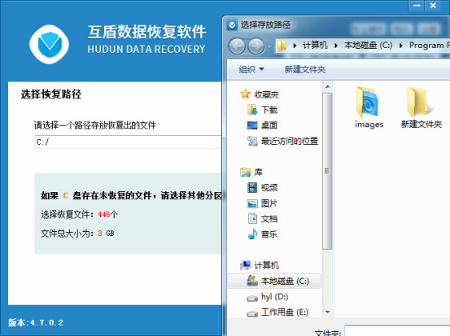This screenshot has height=336, width=450.
Task: Click the 最近访问的位置 icon
Action: coord(252,141)
